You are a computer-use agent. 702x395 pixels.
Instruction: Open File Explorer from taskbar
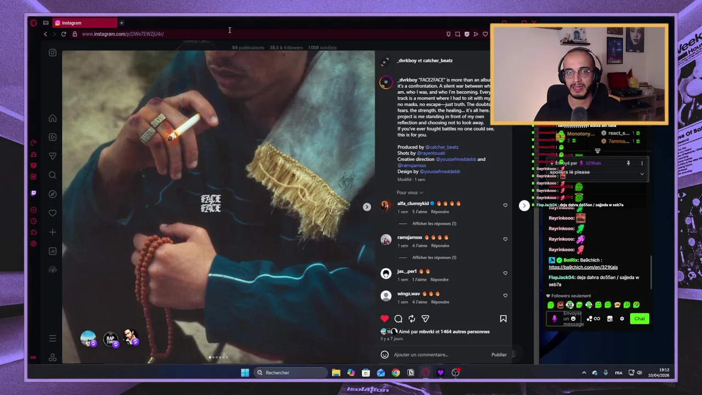tap(336, 373)
